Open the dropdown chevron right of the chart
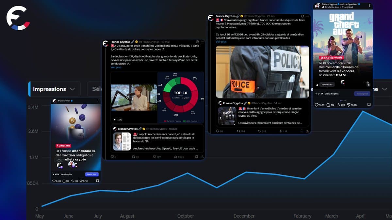 tap(384, 89)
